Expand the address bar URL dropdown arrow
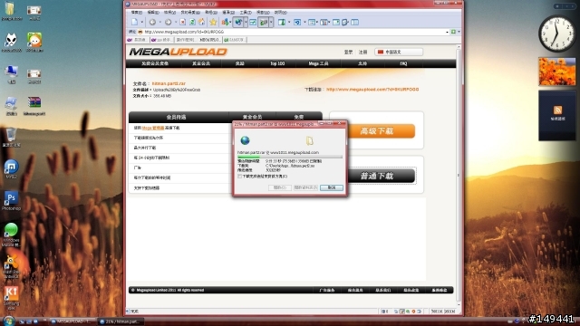580x326 pixels. click(447, 33)
